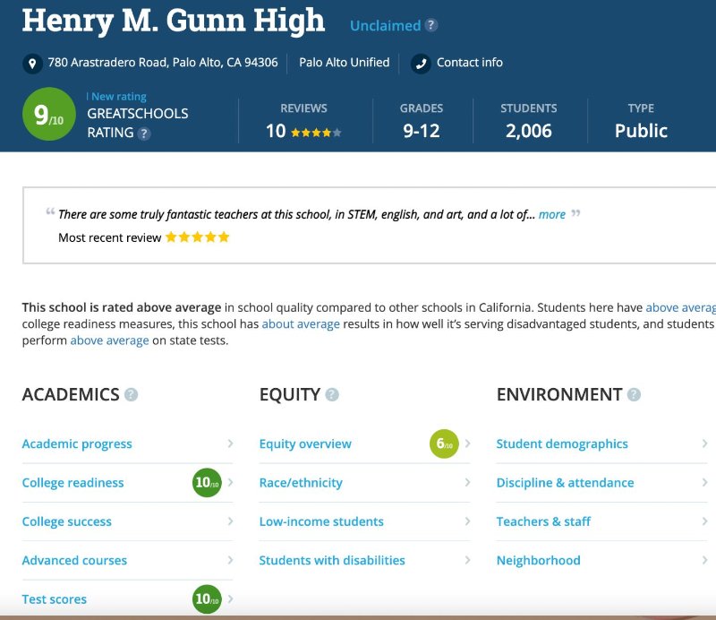Click the 780 Arastradero Road address text
Viewport: 716px width, 620px height.
click(x=163, y=62)
